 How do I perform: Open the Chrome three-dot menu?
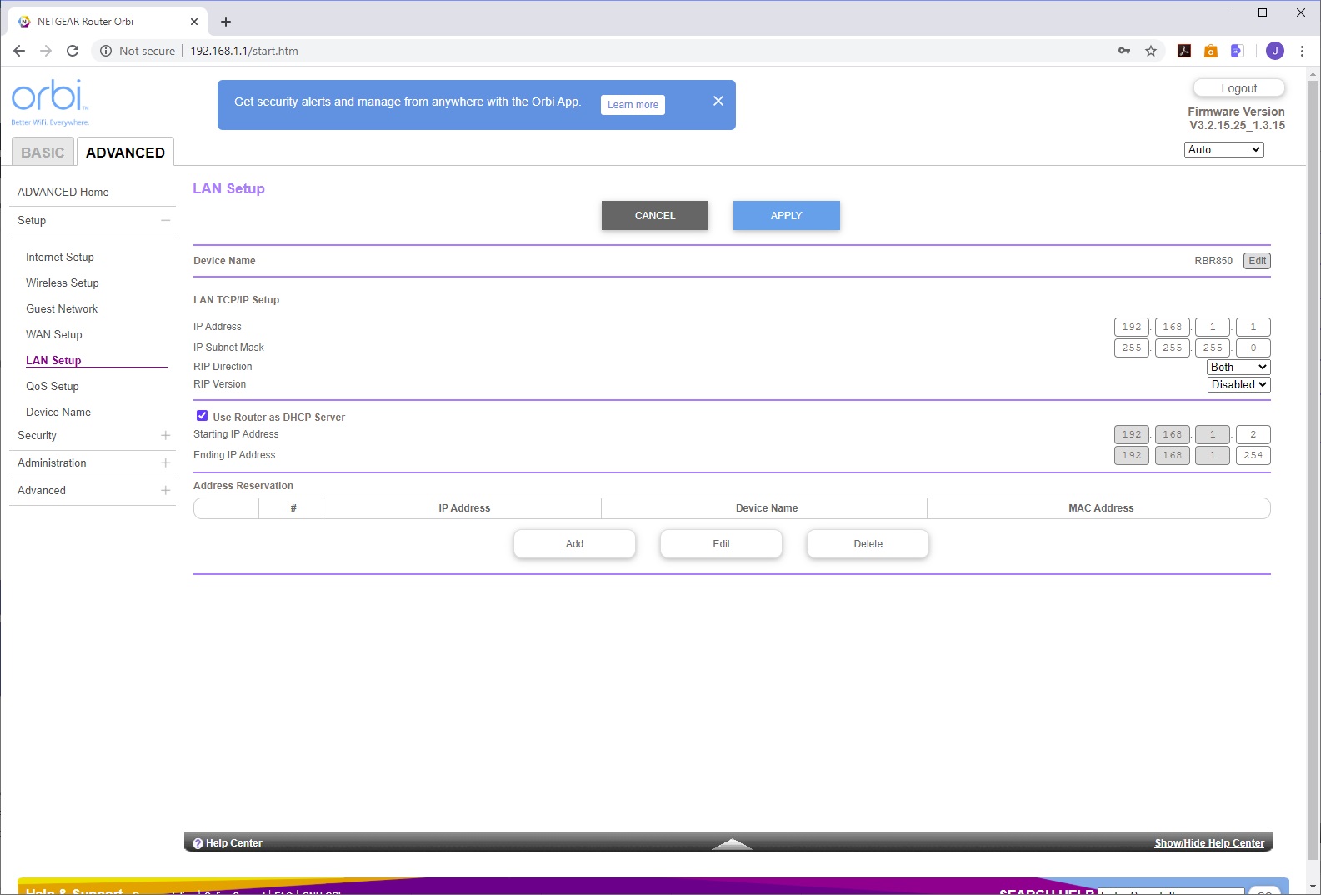pos(1302,51)
